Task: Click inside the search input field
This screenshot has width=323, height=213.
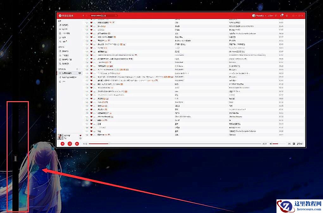Action: (102, 15)
